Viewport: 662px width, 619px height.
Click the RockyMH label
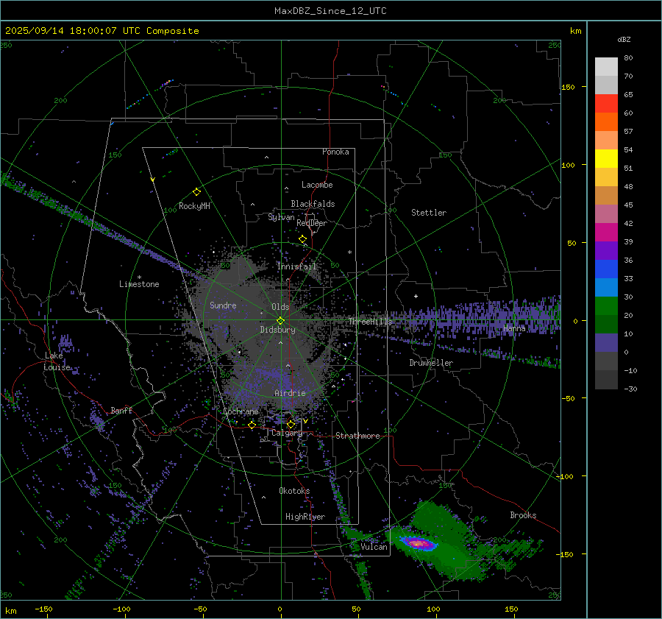pyautogui.click(x=194, y=206)
